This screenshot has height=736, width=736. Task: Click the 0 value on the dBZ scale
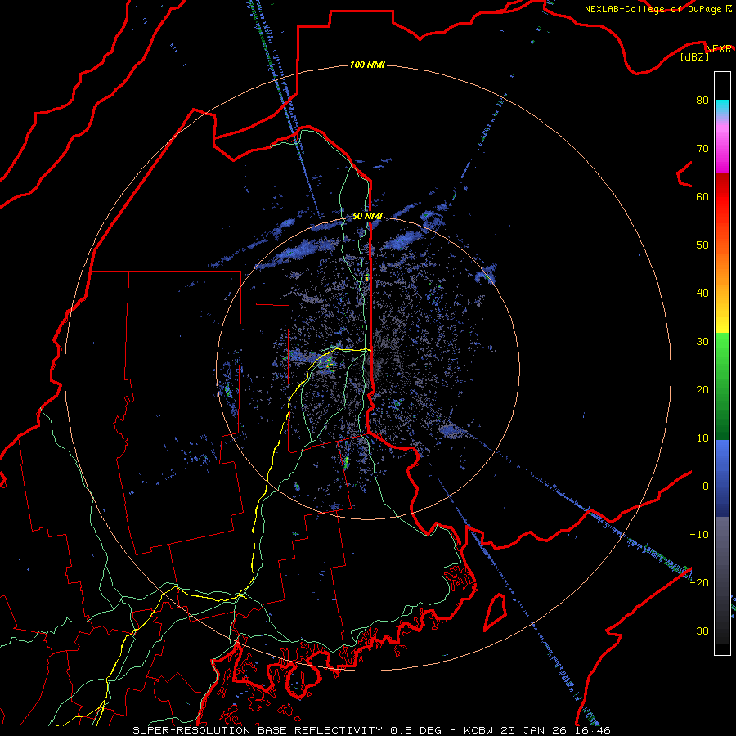(706, 487)
